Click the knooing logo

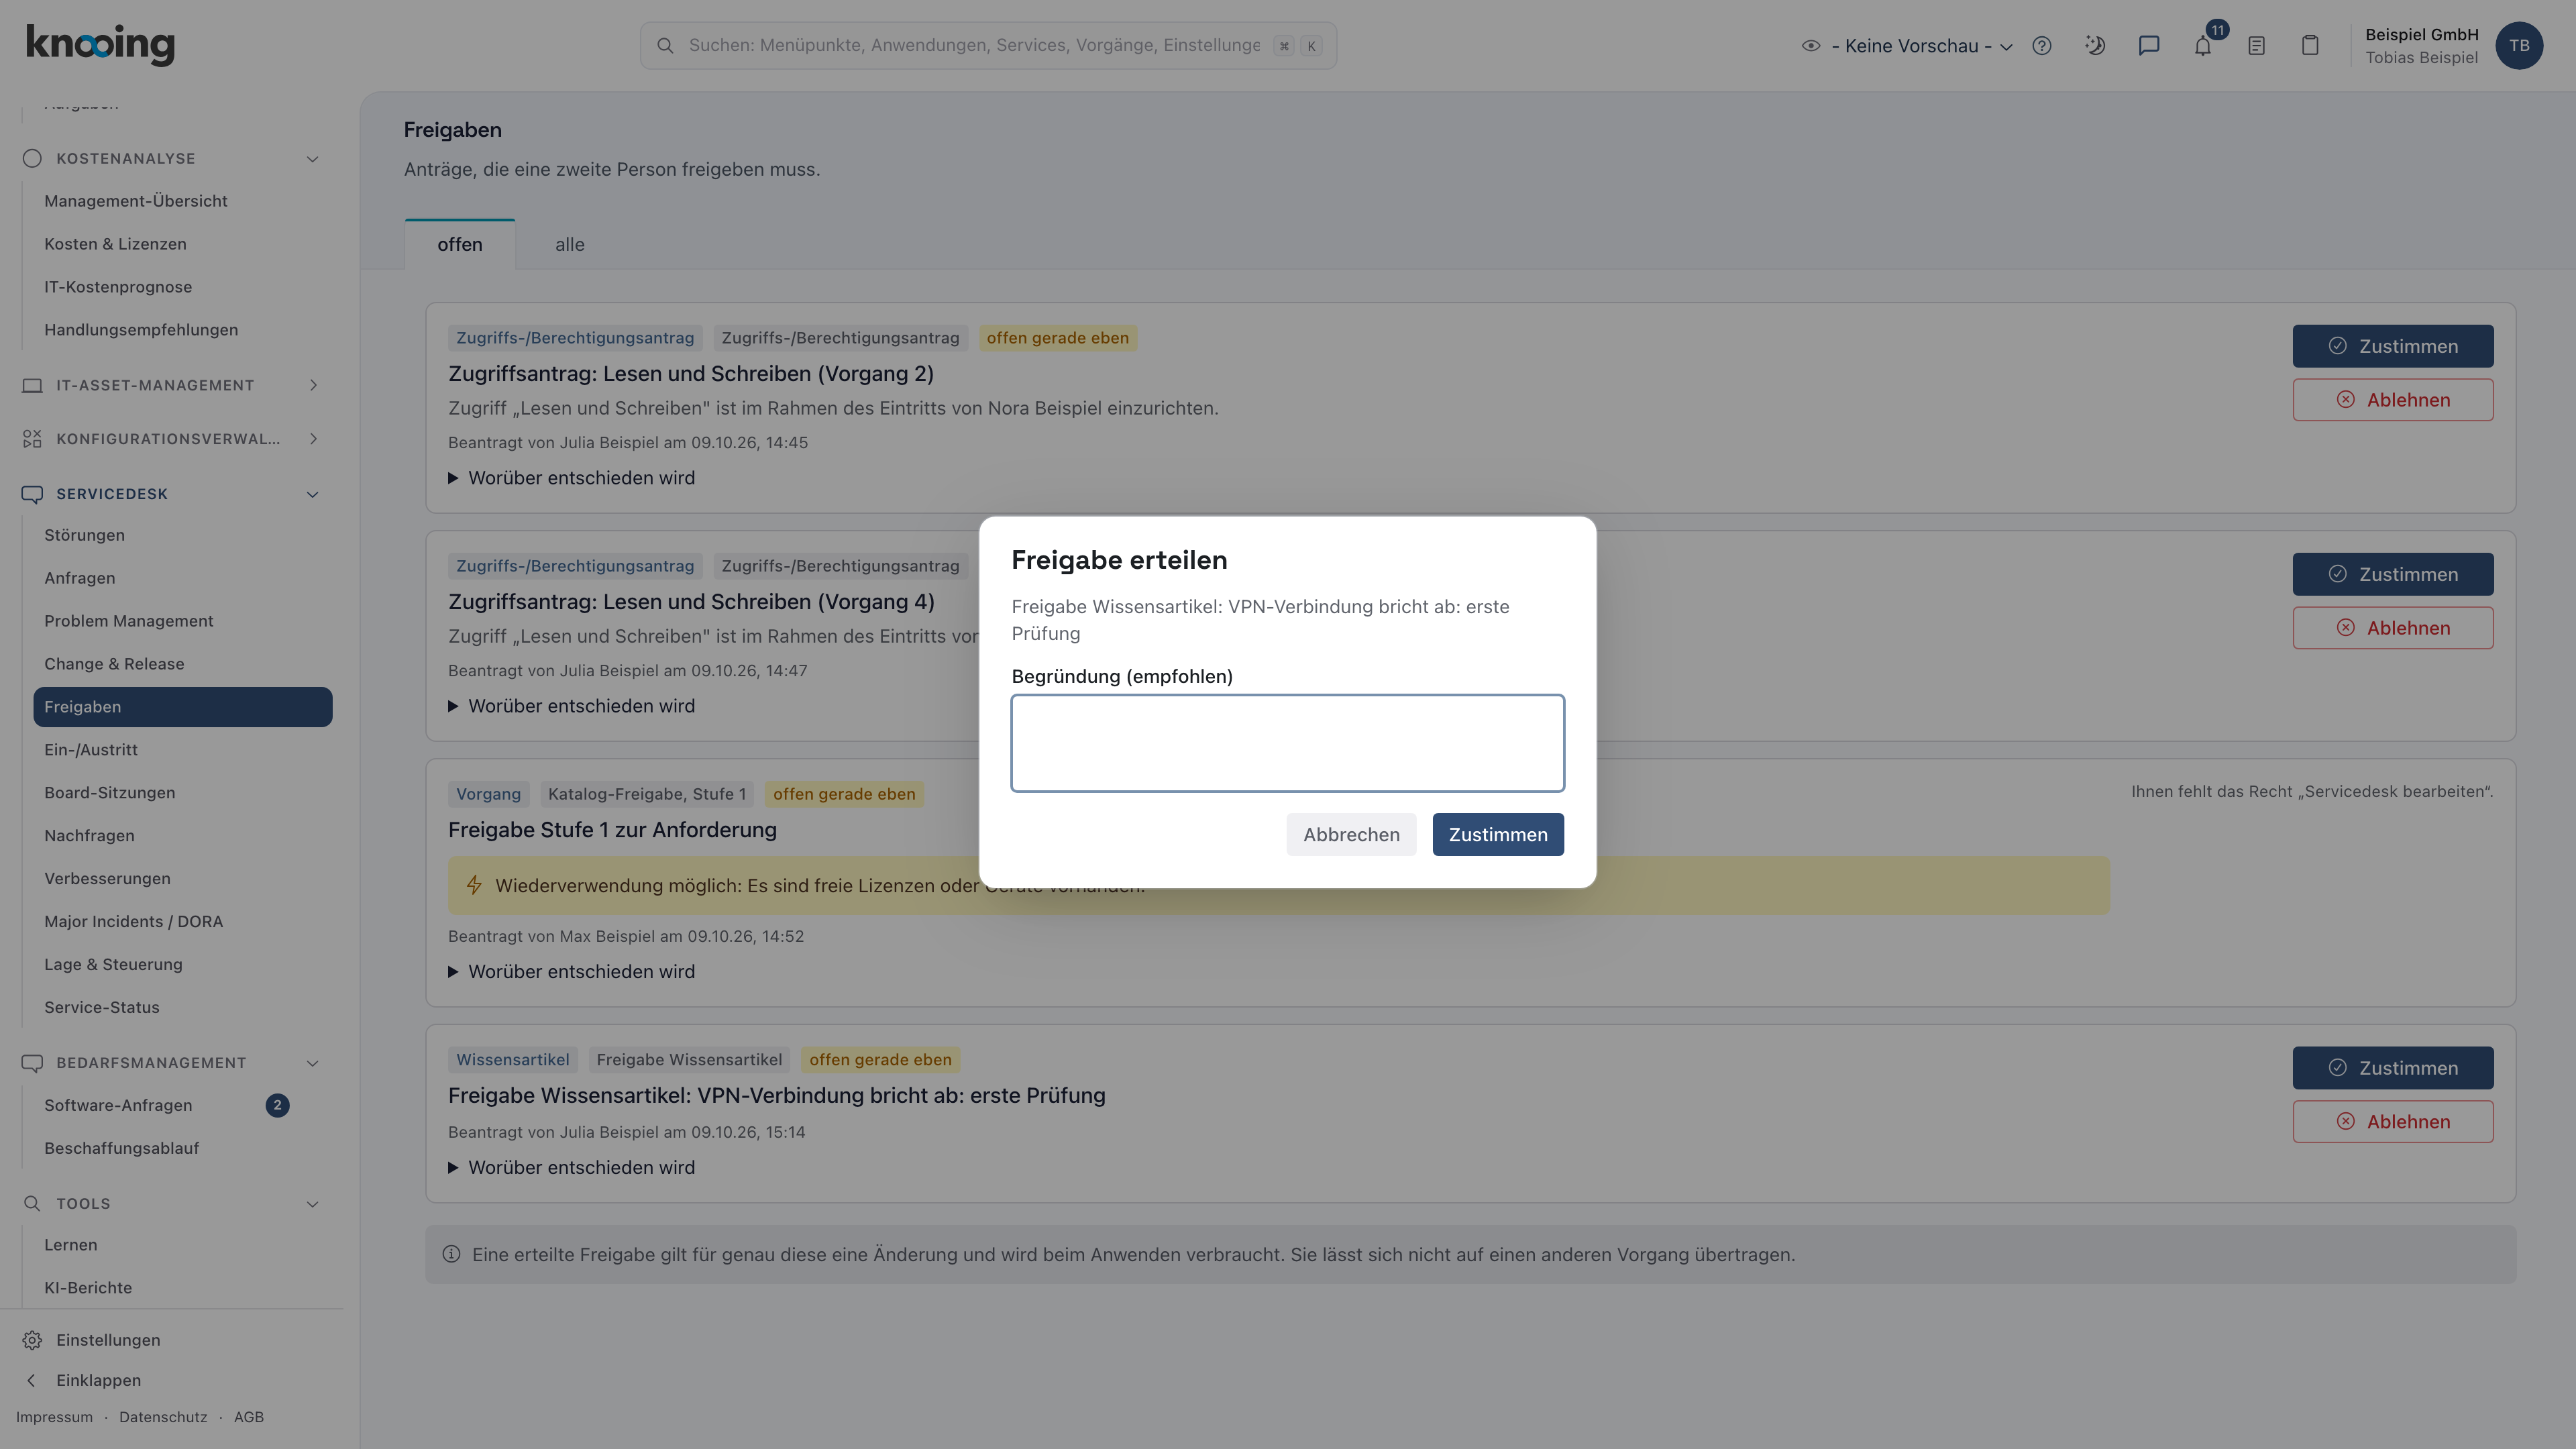(x=100, y=44)
